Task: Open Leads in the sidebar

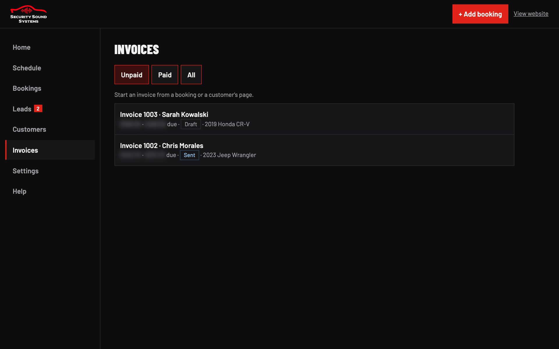Action: [22, 109]
